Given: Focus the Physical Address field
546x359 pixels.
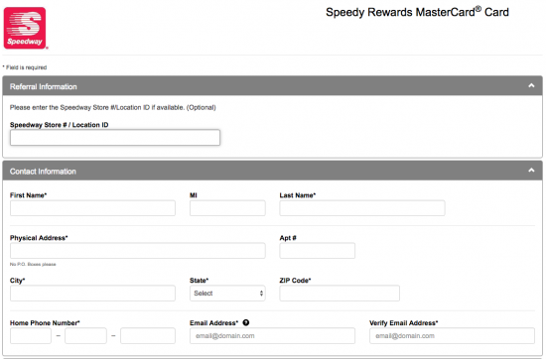Looking at the screenshot, I should [x=138, y=251].
